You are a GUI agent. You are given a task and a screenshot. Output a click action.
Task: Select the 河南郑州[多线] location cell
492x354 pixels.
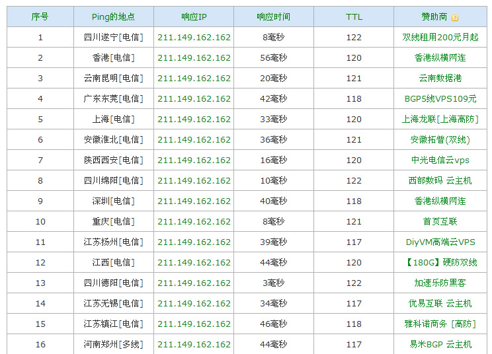click(113, 345)
